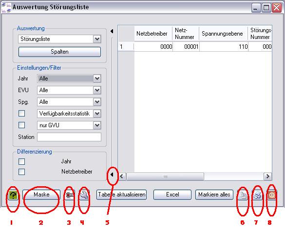Image resolution: width=285 pixels, height=234 pixels.
Task: Enable the Verfügbarkeitsstatistik checkbox
Action: coord(21,114)
